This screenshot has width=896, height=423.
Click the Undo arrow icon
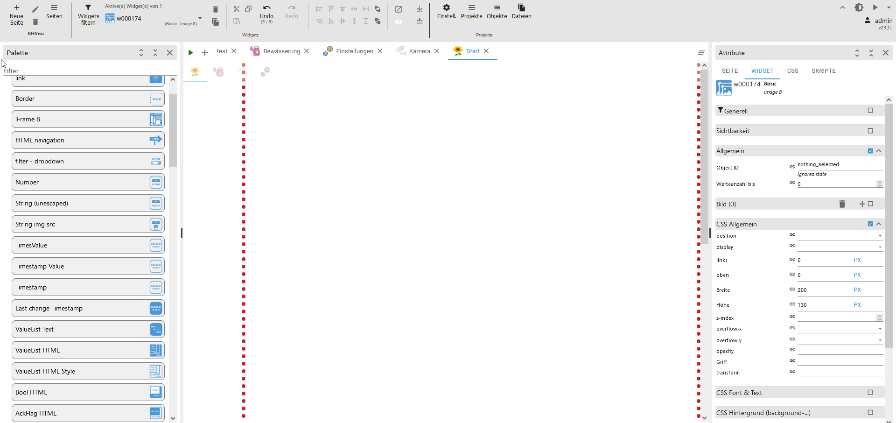pos(266,8)
